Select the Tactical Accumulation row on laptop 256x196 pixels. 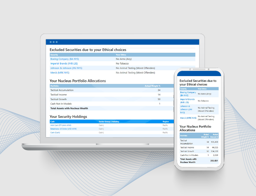pyautogui.click(x=112, y=90)
